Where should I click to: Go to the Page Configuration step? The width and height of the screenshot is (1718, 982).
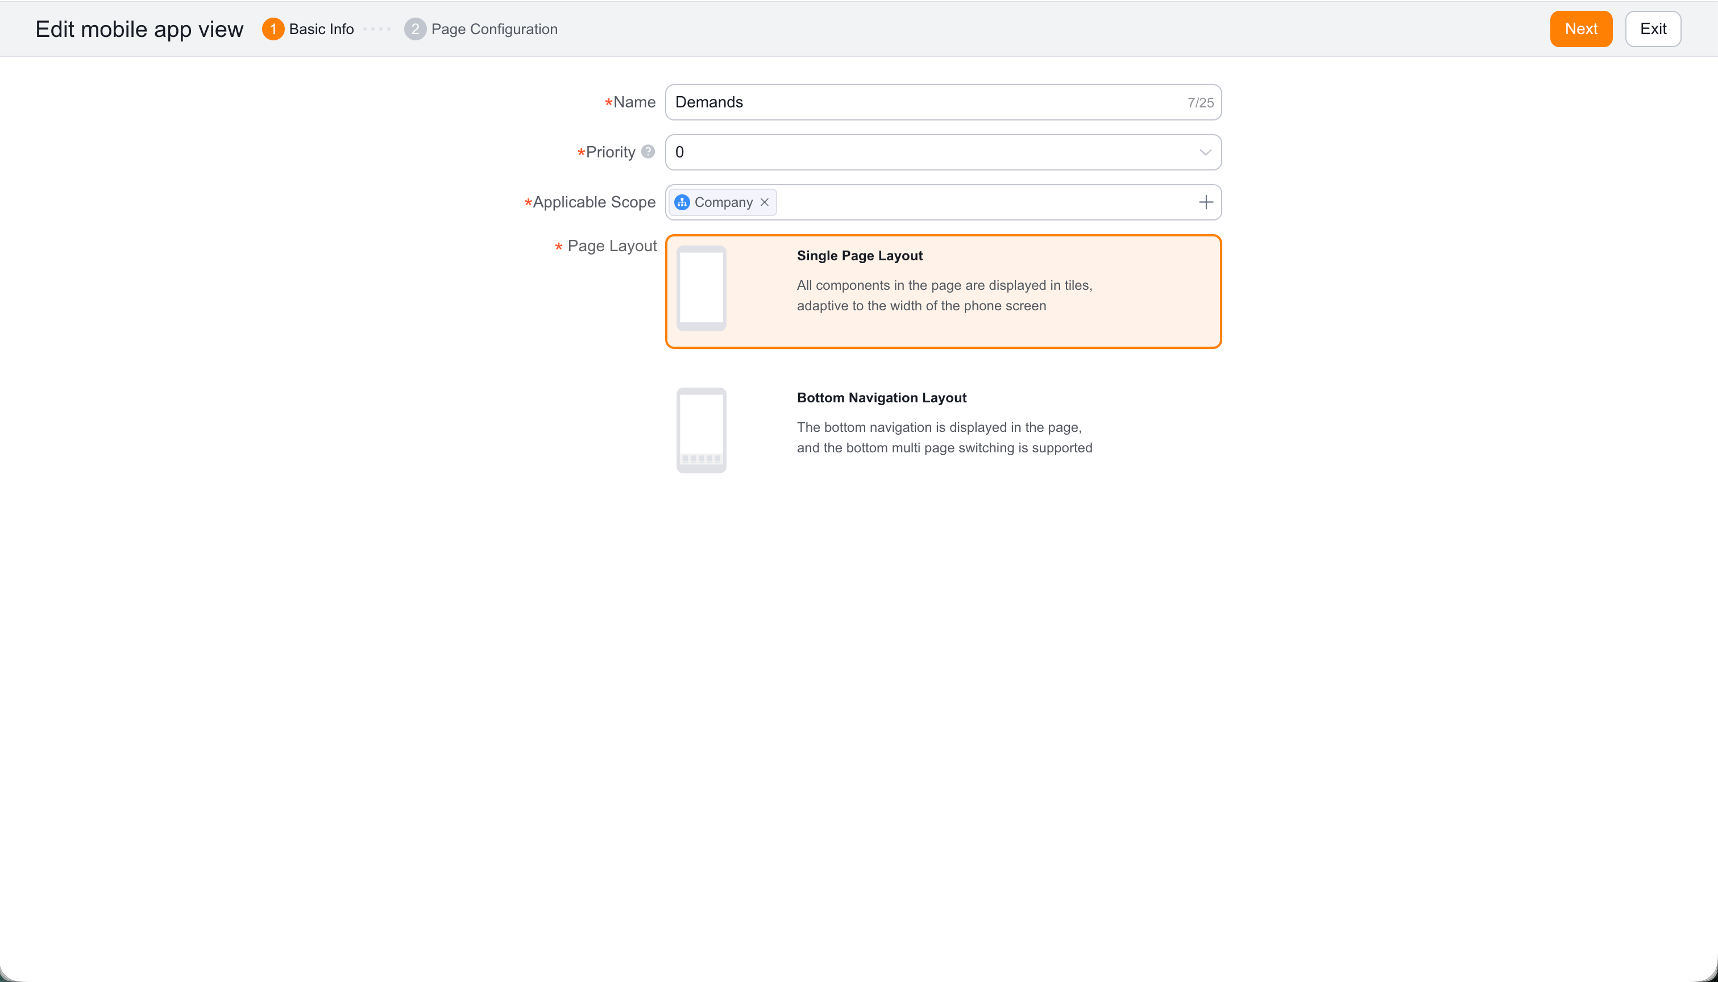(x=481, y=29)
